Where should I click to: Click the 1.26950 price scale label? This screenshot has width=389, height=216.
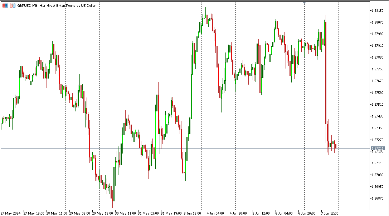point(377,187)
